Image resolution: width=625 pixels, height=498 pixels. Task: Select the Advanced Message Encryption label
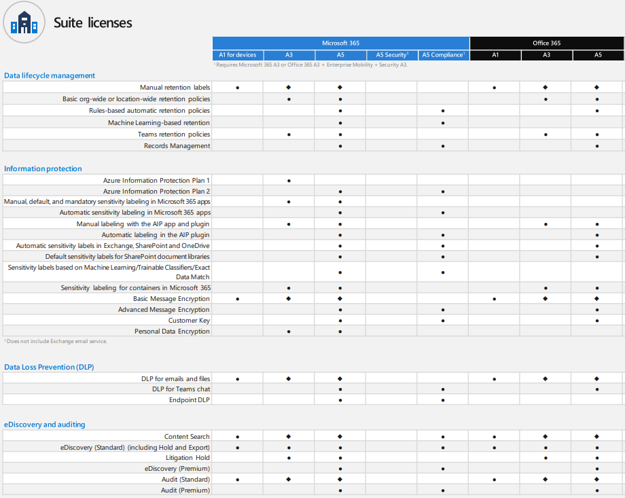164,309
